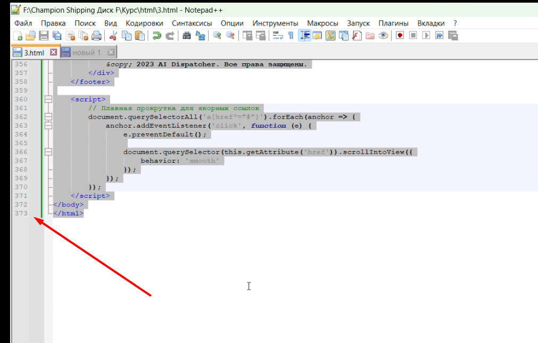Image resolution: width=538 pixels, height=343 pixels.
Task: Zoom in with the magnifier plus icon
Action: (x=217, y=36)
